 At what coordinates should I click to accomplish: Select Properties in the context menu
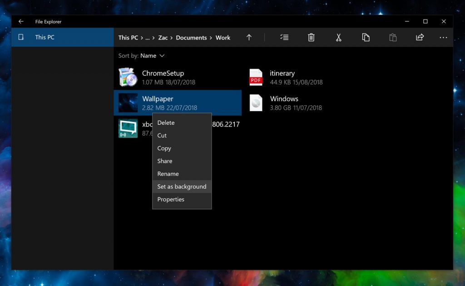(x=171, y=199)
